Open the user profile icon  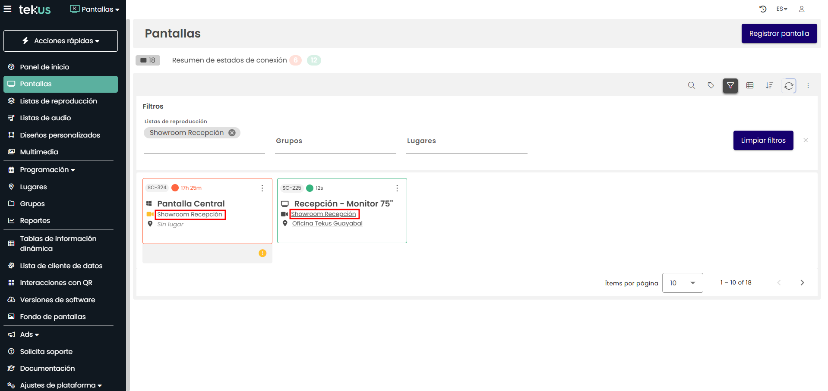point(802,9)
